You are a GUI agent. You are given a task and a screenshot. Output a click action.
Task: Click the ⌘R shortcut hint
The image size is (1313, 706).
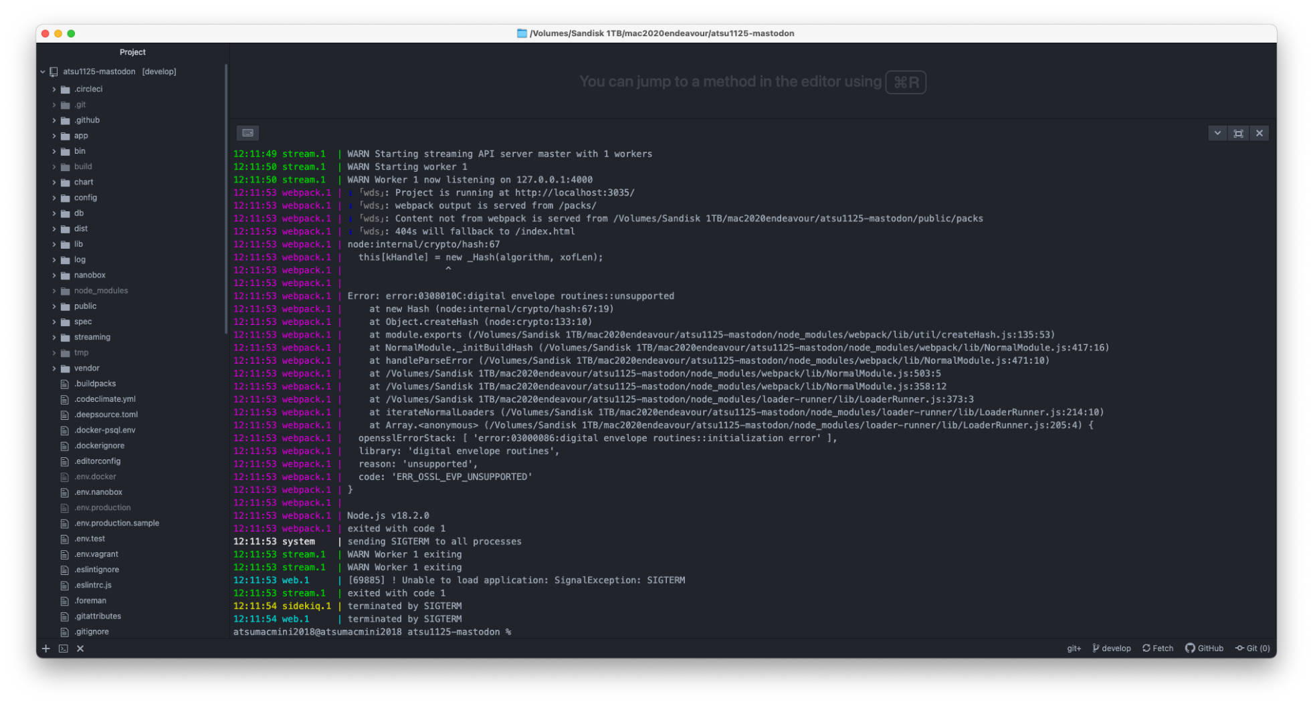(x=906, y=82)
